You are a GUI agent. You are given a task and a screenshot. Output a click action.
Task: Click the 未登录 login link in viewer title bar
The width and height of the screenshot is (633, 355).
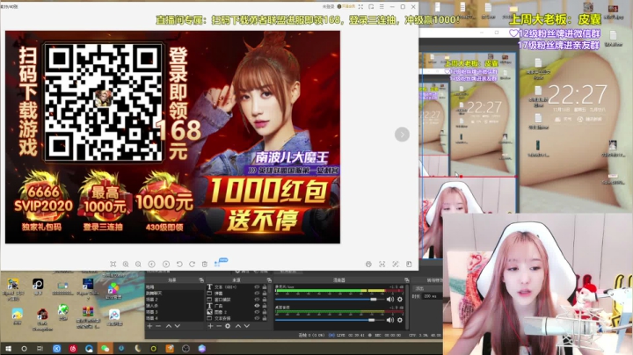pos(329,7)
